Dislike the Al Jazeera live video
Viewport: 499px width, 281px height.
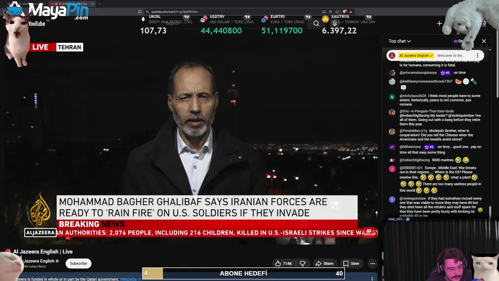[x=303, y=263]
